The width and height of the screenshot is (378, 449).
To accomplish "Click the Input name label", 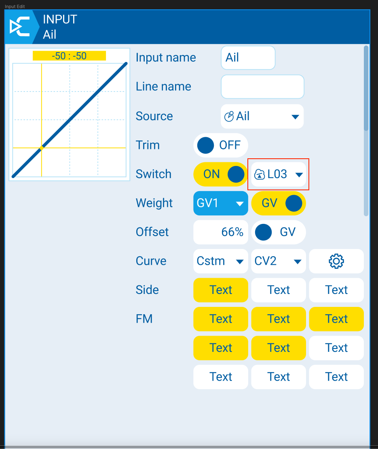I will pos(166,57).
